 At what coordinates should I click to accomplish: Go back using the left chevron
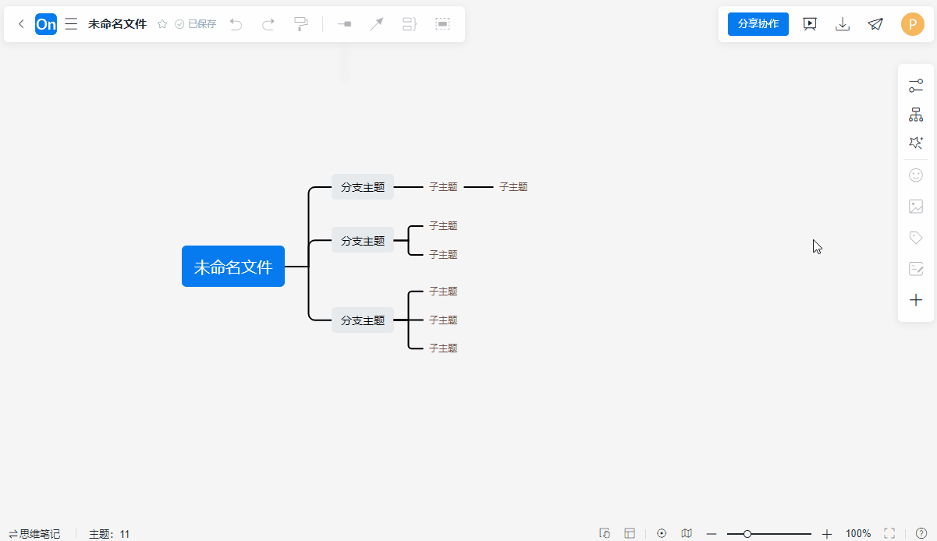pyautogui.click(x=21, y=24)
